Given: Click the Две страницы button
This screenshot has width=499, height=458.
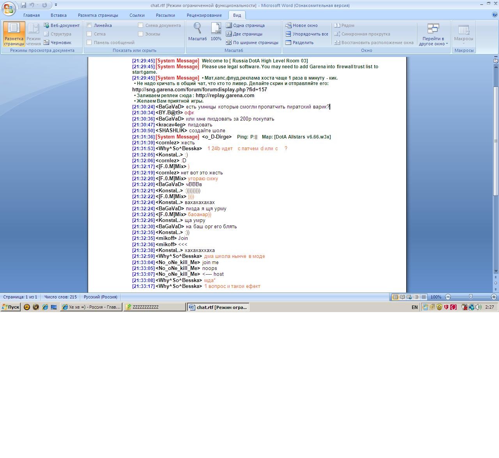Looking at the screenshot, I should click(x=244, y=34).
